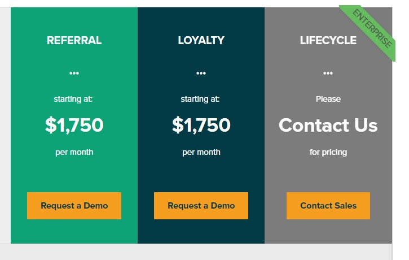This screenshot has width=409, height=260.
Task: Select the LOYALTY plan heading
Action: pos(201,40)
